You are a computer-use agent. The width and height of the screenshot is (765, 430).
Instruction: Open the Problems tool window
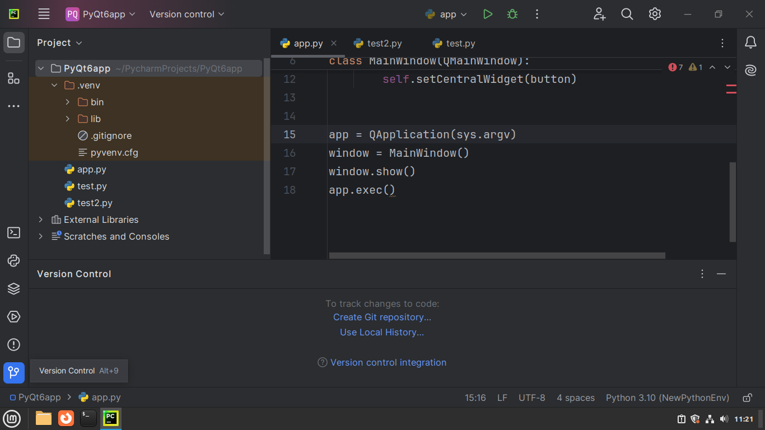point(14,345)
